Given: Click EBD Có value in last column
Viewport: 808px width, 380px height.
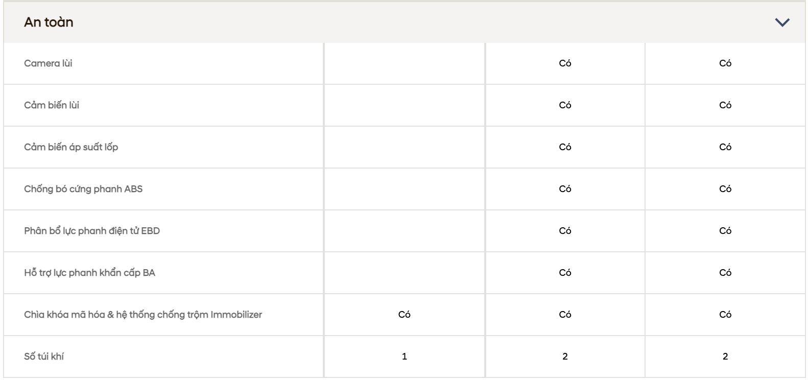Looking at the screenshot, I should click(725, 231).
